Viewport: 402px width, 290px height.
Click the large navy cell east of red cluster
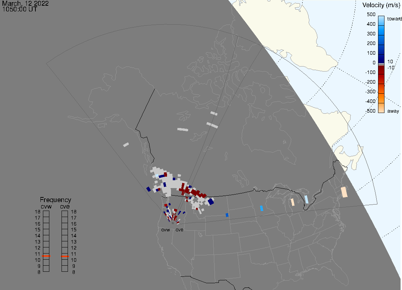[x=211, y=202]
